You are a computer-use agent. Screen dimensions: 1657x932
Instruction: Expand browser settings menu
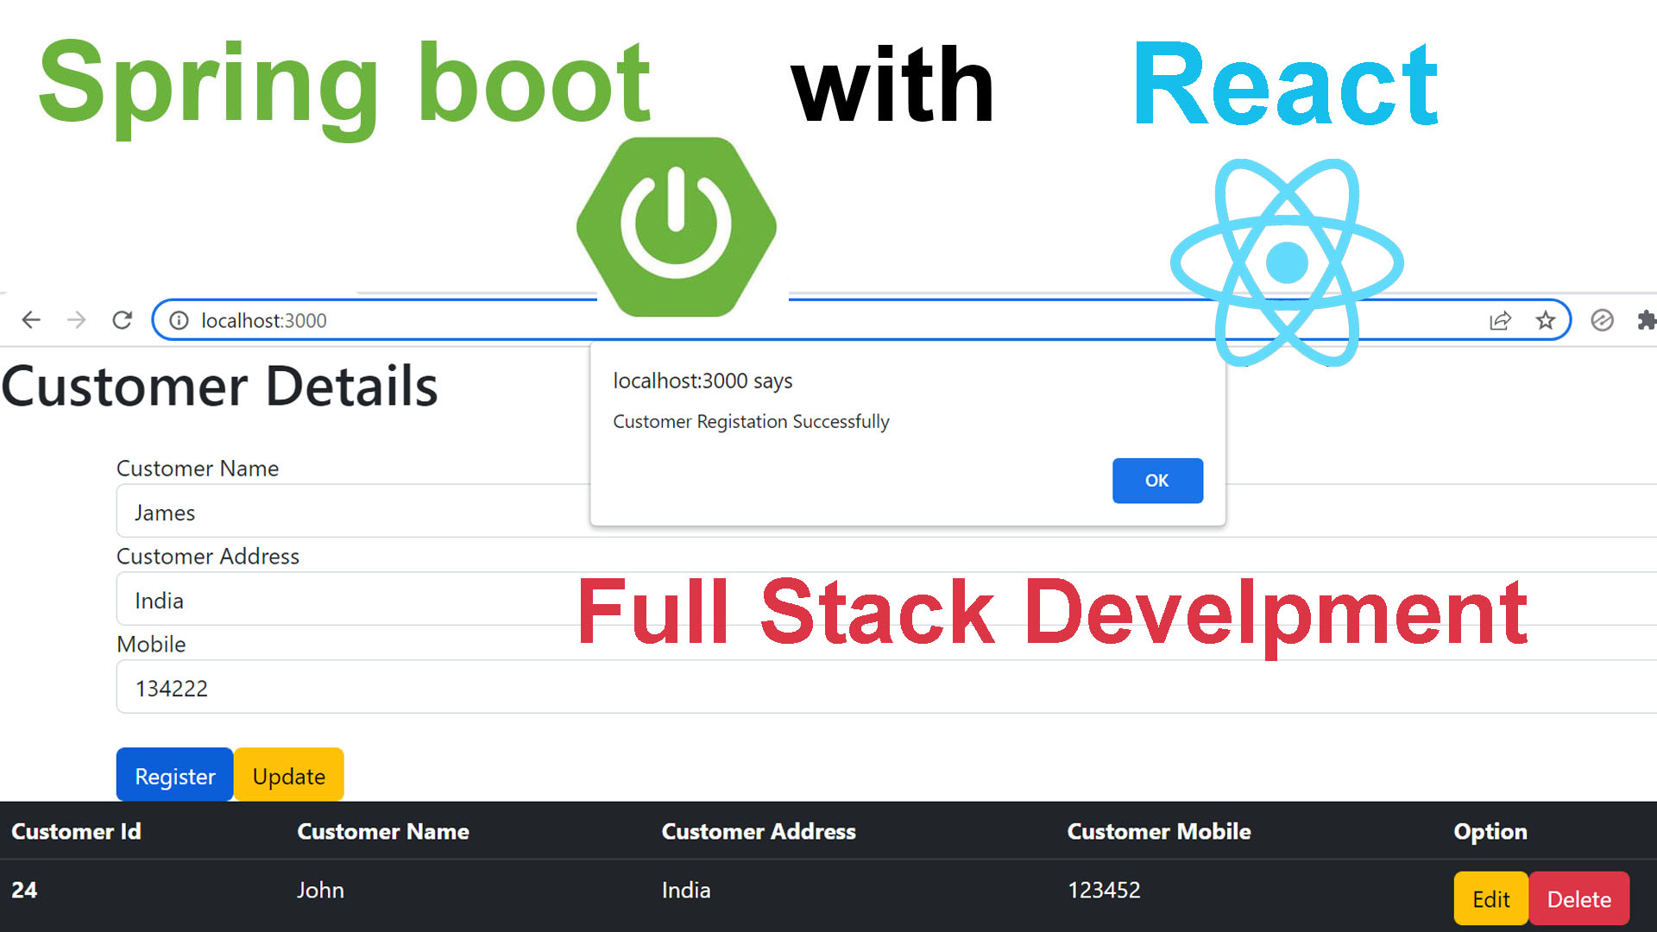(1649, 320)
